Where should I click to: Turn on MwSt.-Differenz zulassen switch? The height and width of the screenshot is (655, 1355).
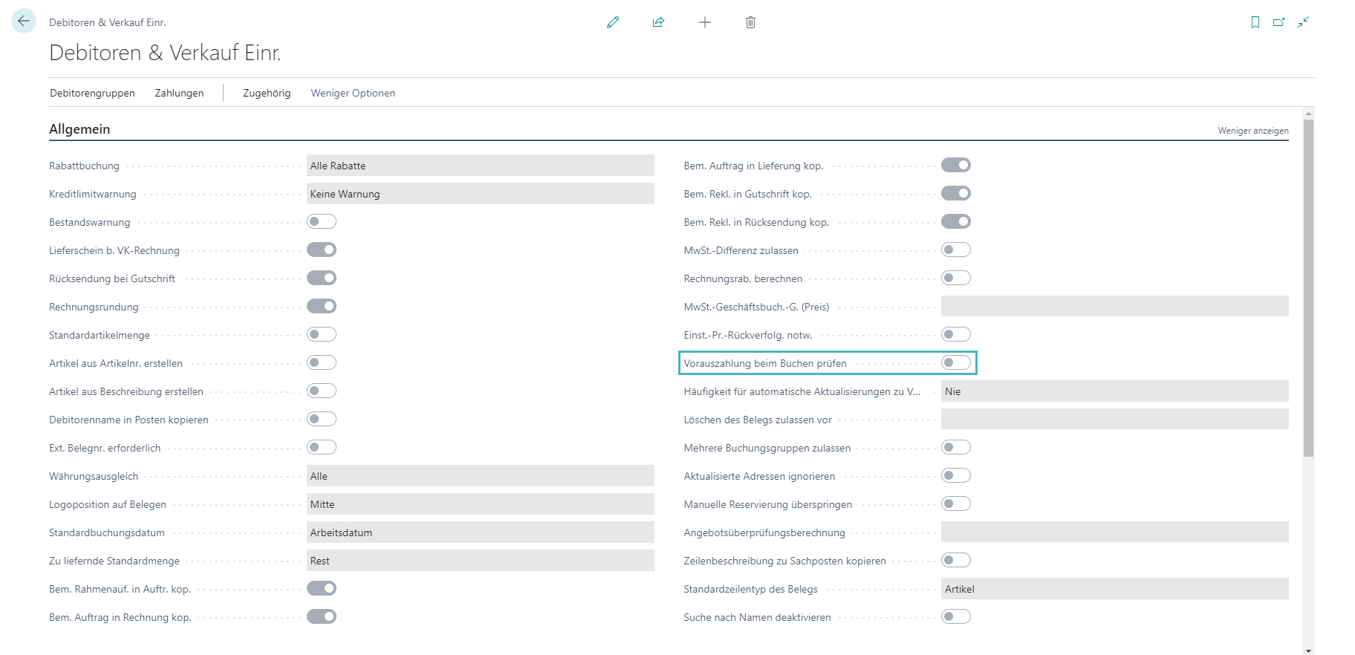point(955,250)
